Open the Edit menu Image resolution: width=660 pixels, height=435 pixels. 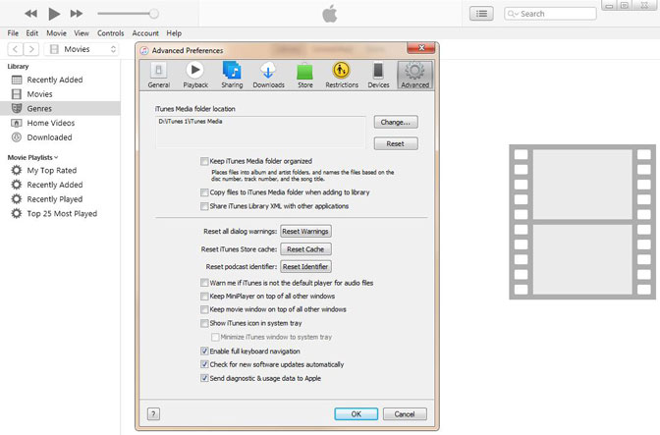(32, 33)
